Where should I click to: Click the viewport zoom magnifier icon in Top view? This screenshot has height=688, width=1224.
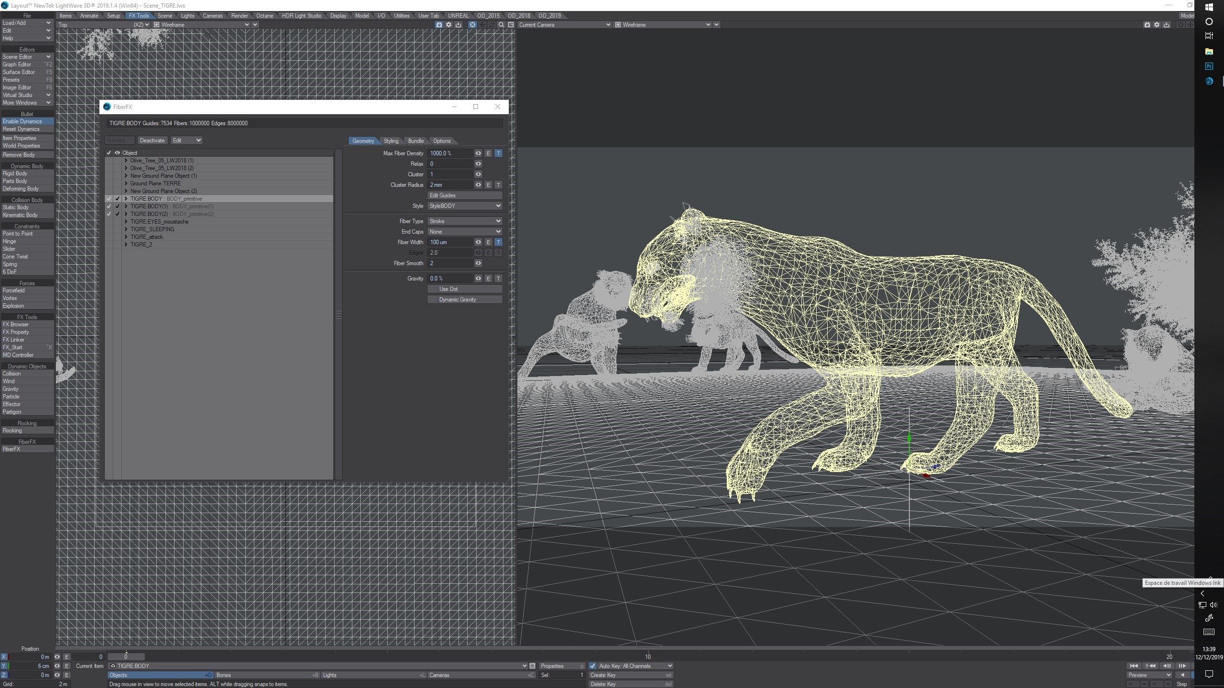point(501,25)
